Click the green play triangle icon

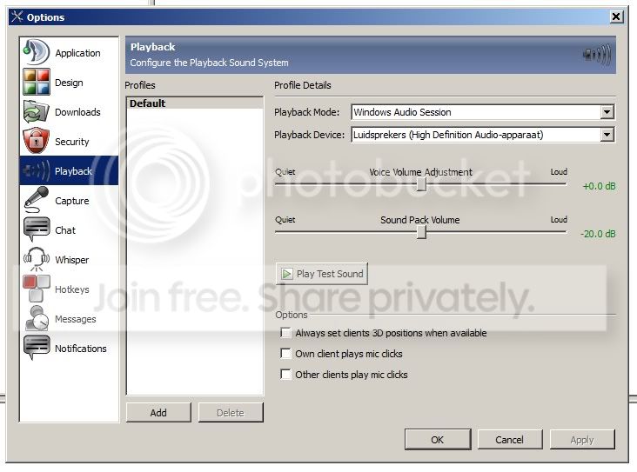[x=287, y=274]
